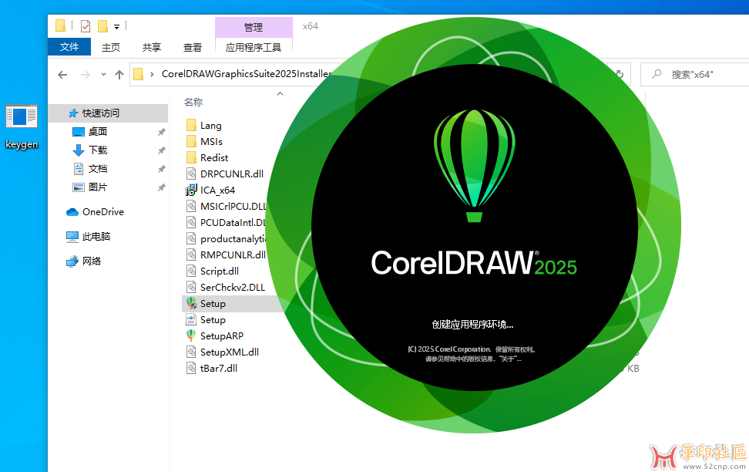Click the Redist folder icon
This screenshot has width=749, height=472.
[191, 158]
